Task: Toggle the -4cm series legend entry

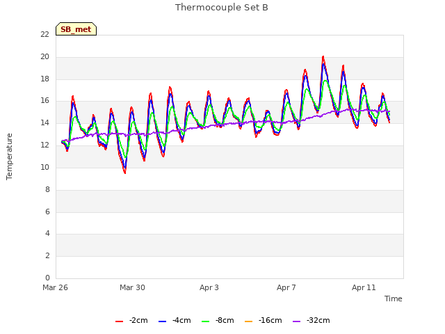Action: point(175,320)
